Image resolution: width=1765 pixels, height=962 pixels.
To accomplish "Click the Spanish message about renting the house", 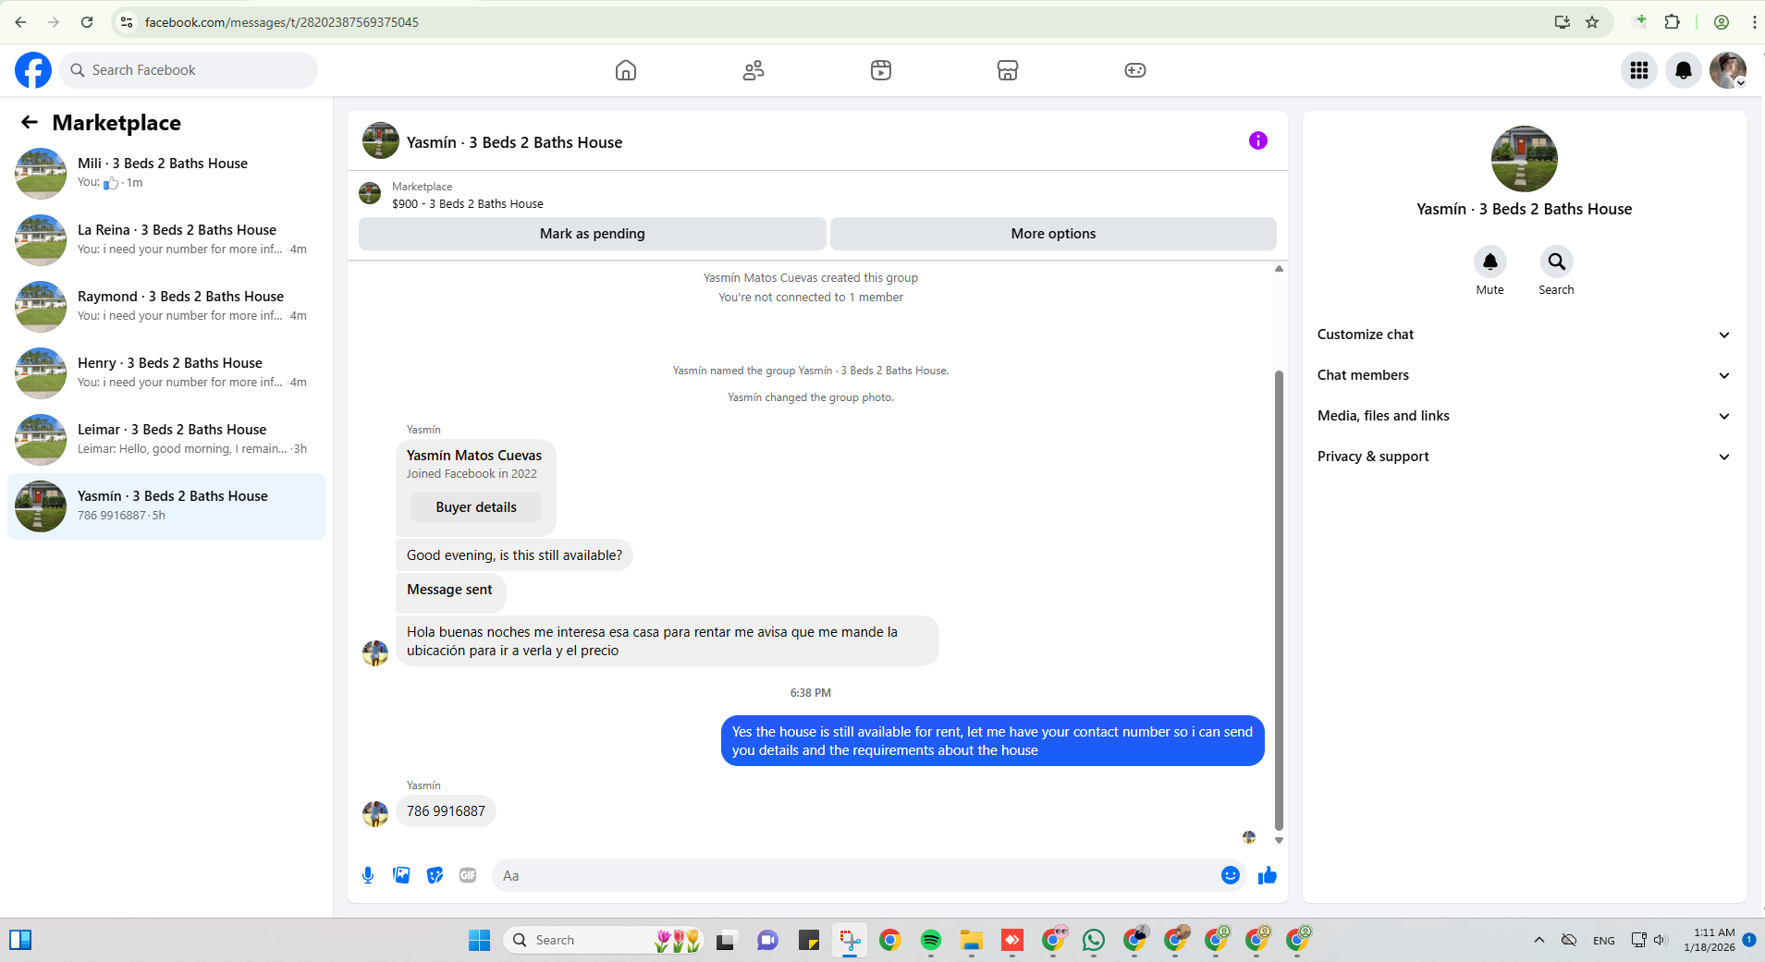I will coord(667,641).
